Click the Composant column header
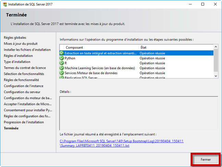222x167 pixels. pyautogui.click(x=101, y=48)
